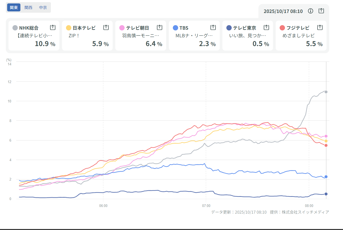The height and width of the screenshot is (230, 343).
Task: Click TBS blue endpoint marker on chart
Action: 326,177
